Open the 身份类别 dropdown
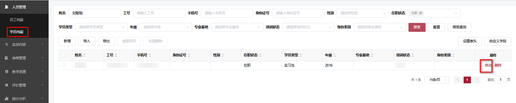 pyautogui.click(x=380, y=27)
